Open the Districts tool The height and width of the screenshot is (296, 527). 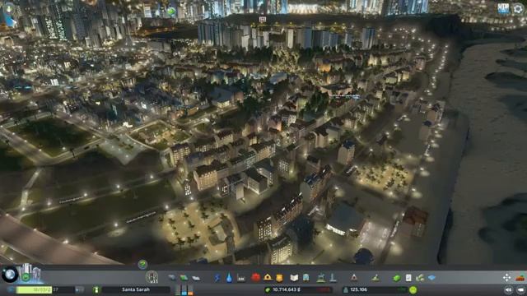(196, 278)
